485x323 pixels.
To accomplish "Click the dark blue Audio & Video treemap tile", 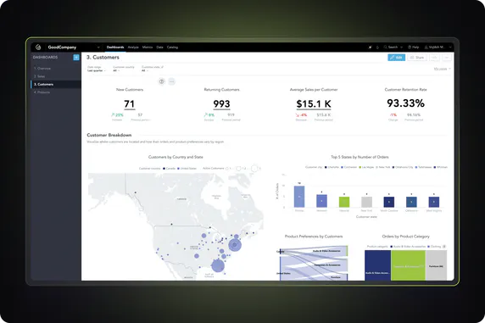I will click(x=377, y=265).
